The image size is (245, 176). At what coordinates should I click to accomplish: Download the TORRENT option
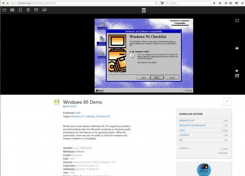(x=185, y=135)
